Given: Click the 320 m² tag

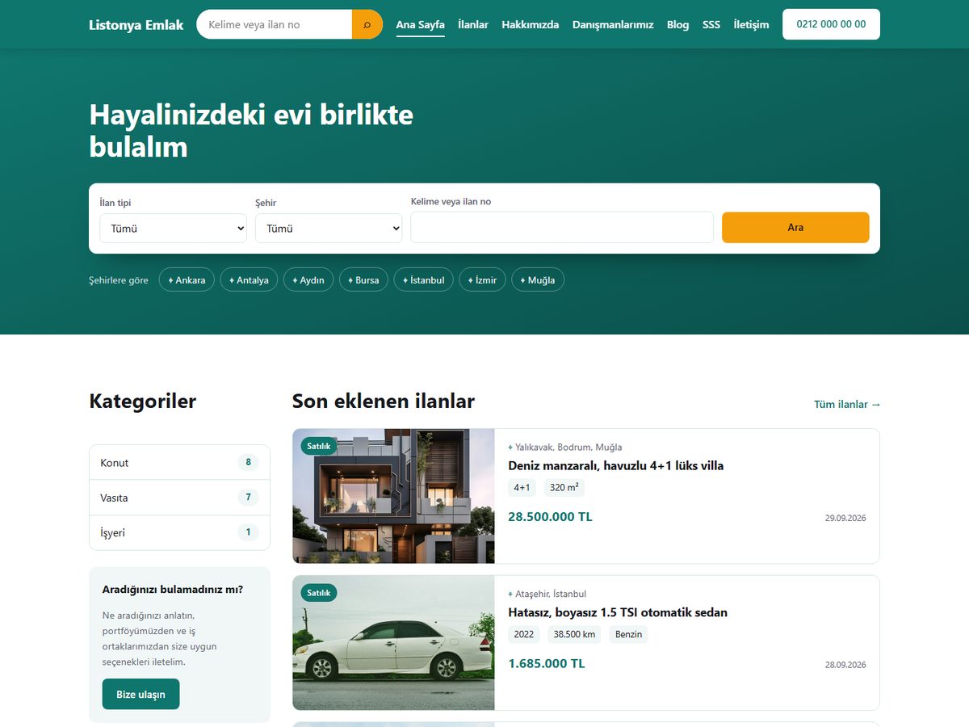Looking at the screenshot, I should click(x=564, y=487).
